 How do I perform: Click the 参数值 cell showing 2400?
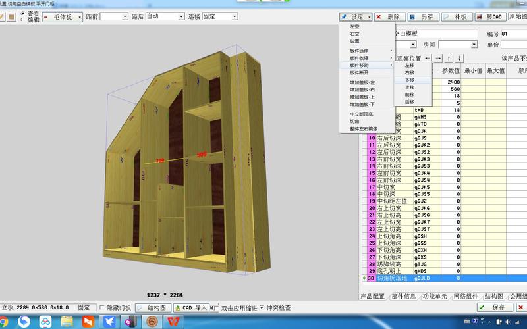click(451, 82)
